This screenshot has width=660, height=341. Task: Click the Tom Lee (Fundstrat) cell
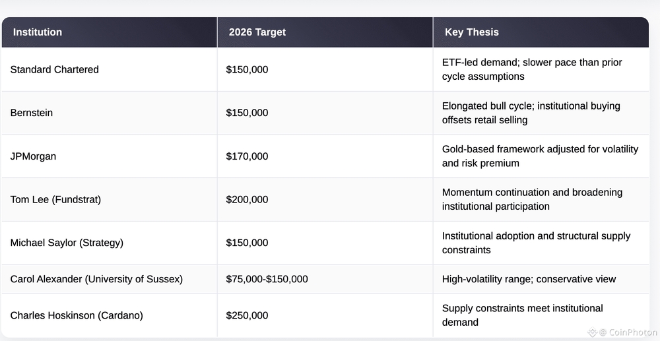(55, 199)
